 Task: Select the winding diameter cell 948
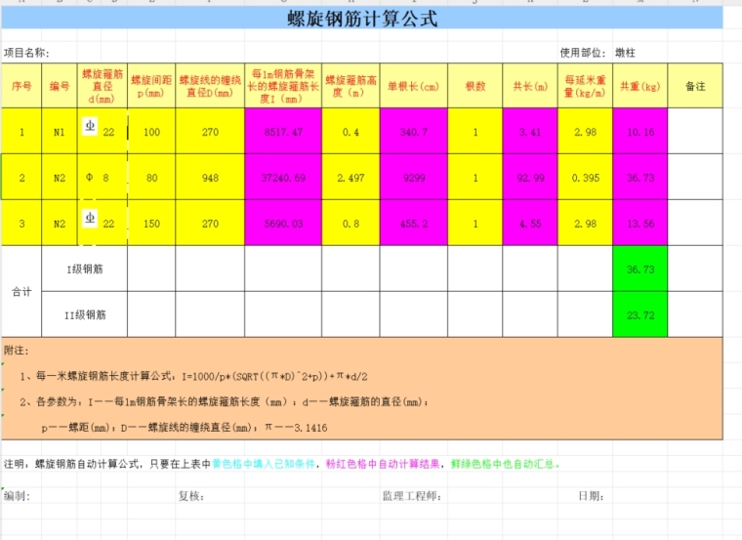pos(210,178)
